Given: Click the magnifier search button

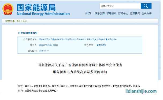Looking at the screenshot, I should 146,6.
